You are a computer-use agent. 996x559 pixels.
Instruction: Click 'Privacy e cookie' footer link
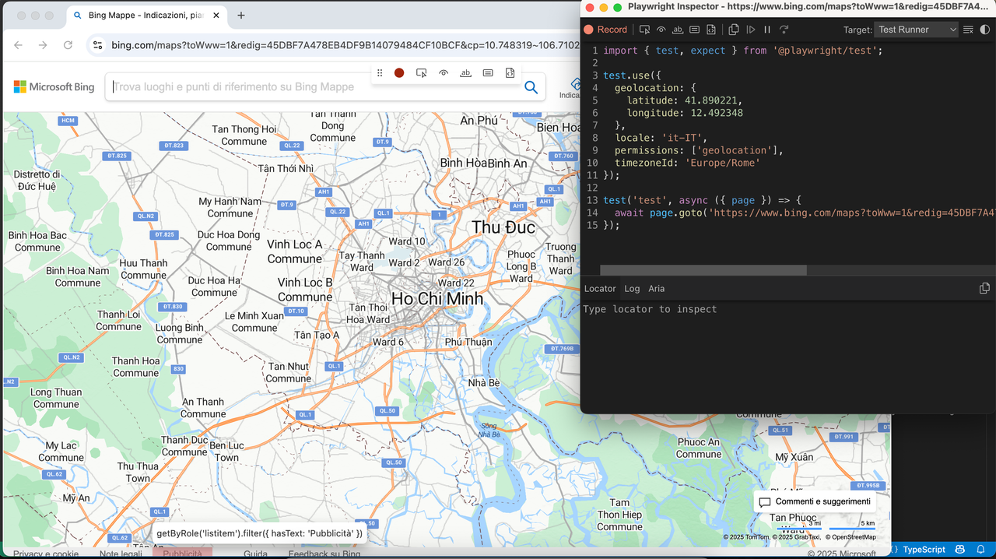46,554
